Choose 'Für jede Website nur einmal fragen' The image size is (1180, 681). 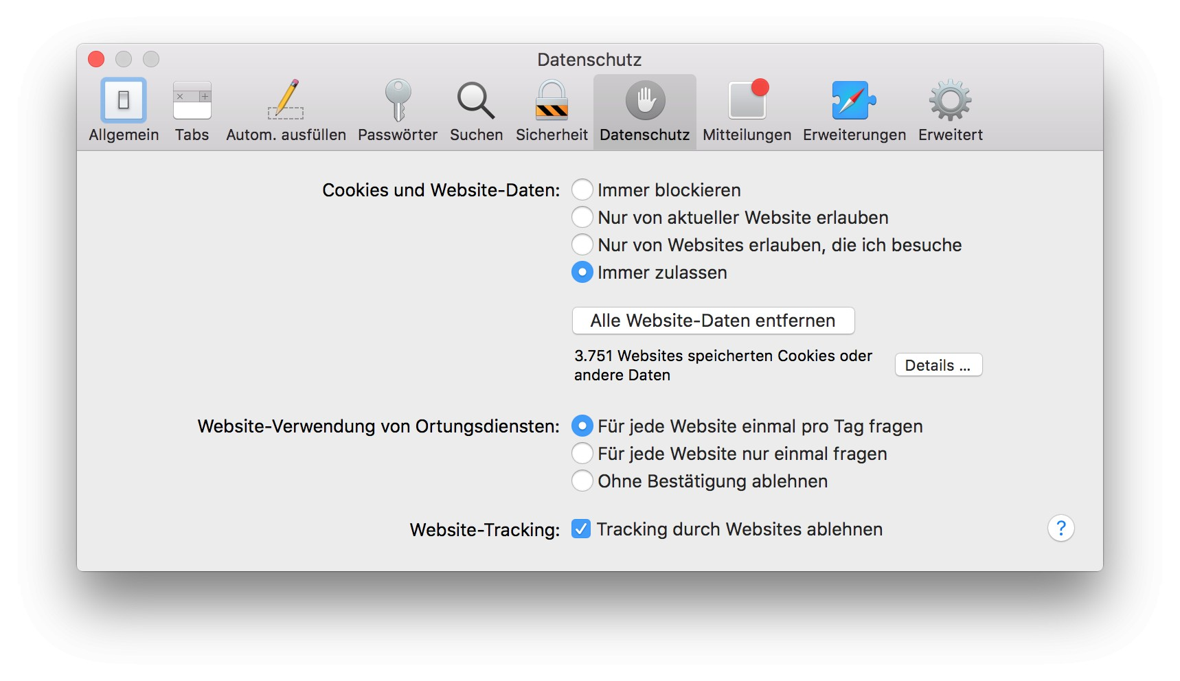tap(582, 454)
